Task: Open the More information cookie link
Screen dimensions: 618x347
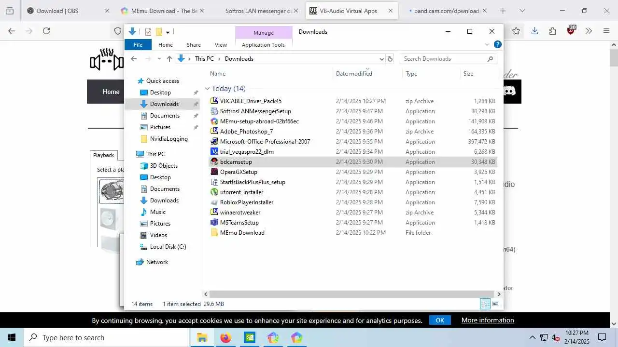Action: (x=488, y=320)
